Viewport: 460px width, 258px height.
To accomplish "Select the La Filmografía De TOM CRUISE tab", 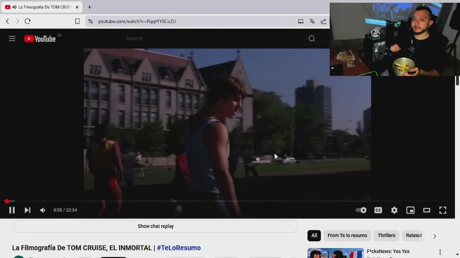I will 42,7.
